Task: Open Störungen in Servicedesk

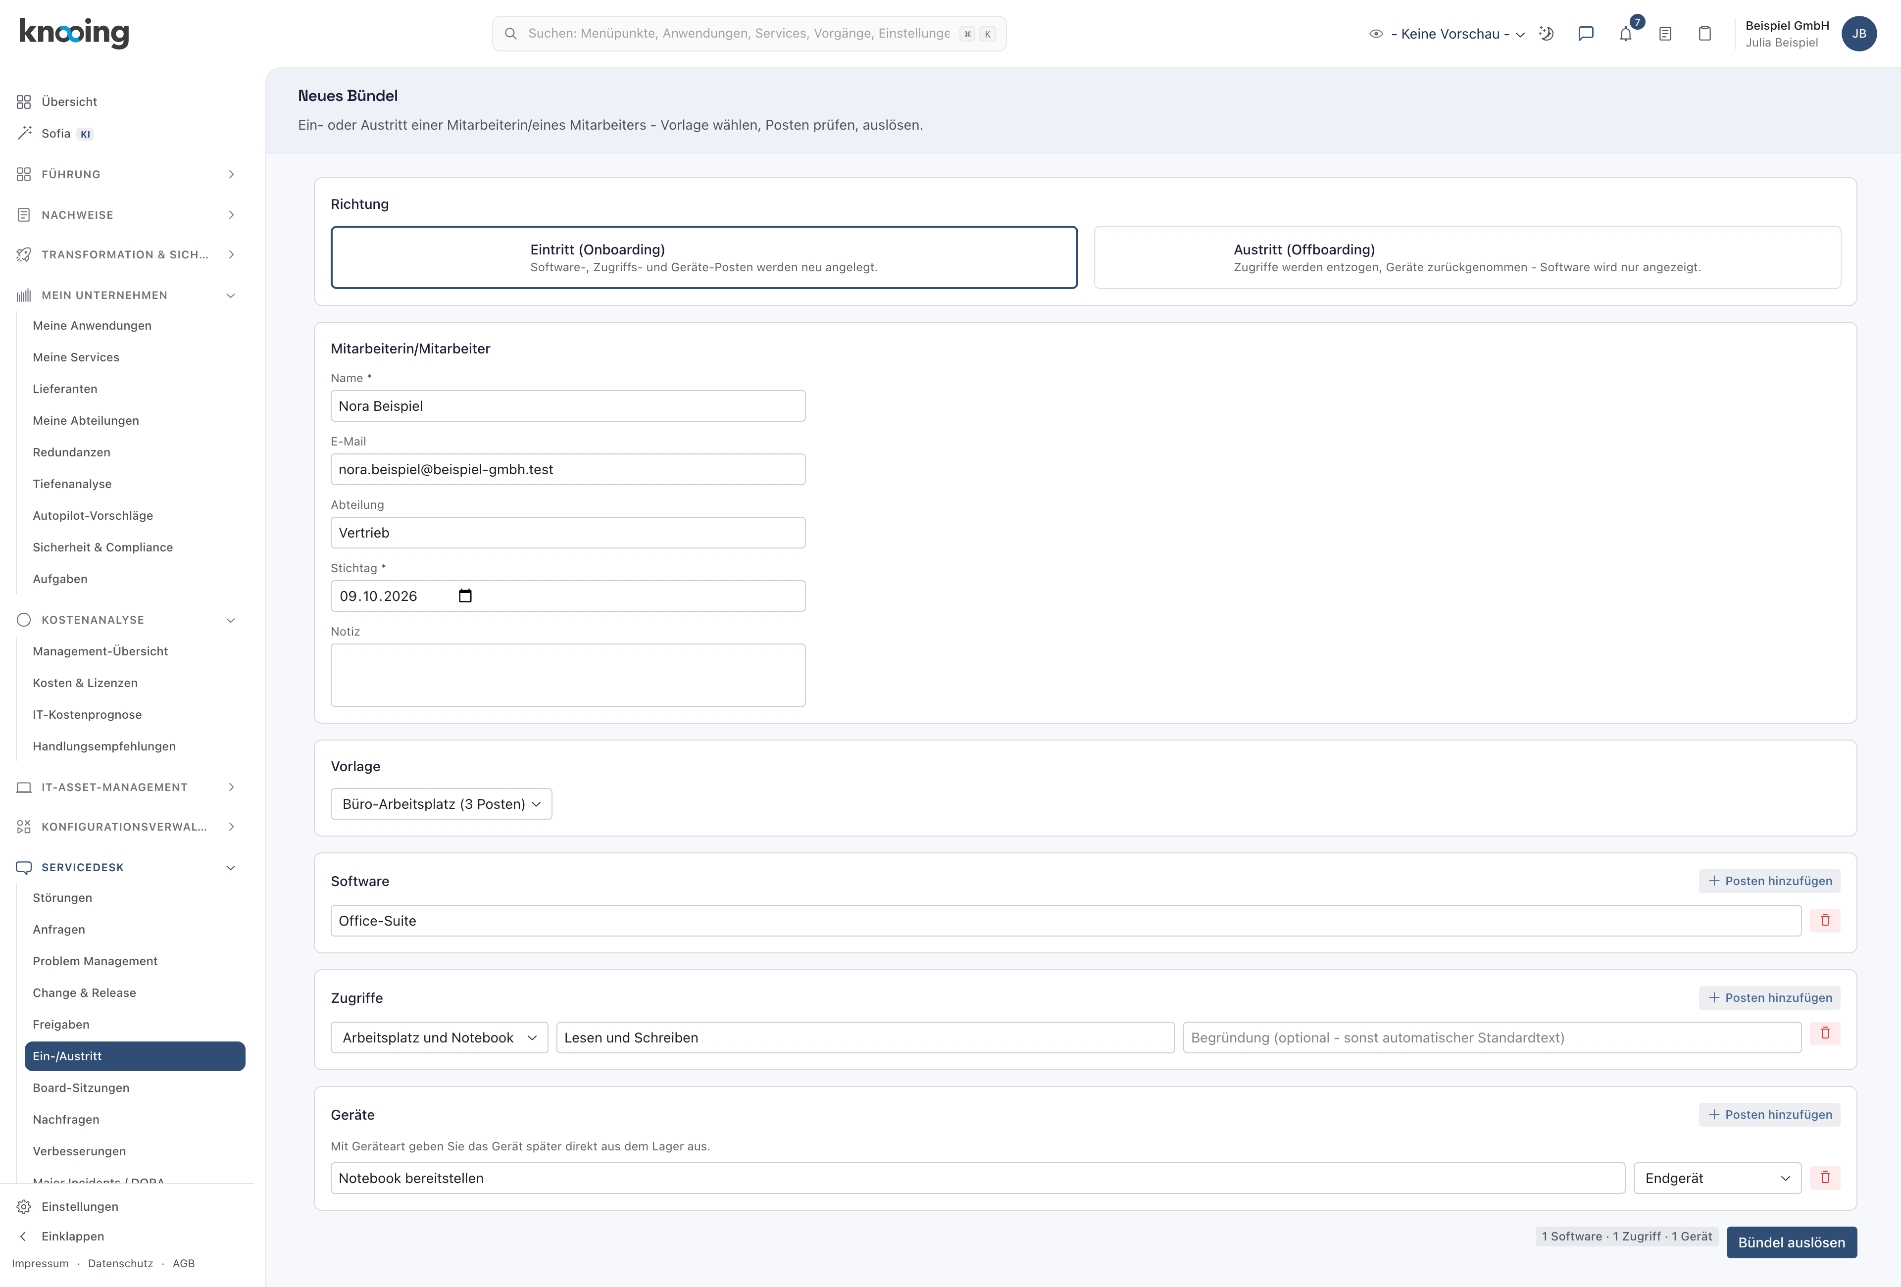Action: pyautogui.click(x=62, y=897)
